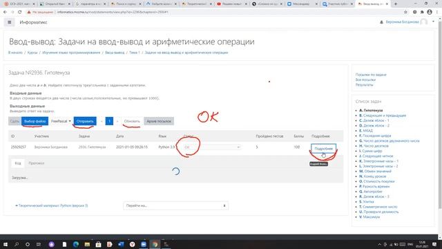Open Yandex Browser from the taskbar
The height and width of the screenshot is (249, 442).
click(132, 244)
